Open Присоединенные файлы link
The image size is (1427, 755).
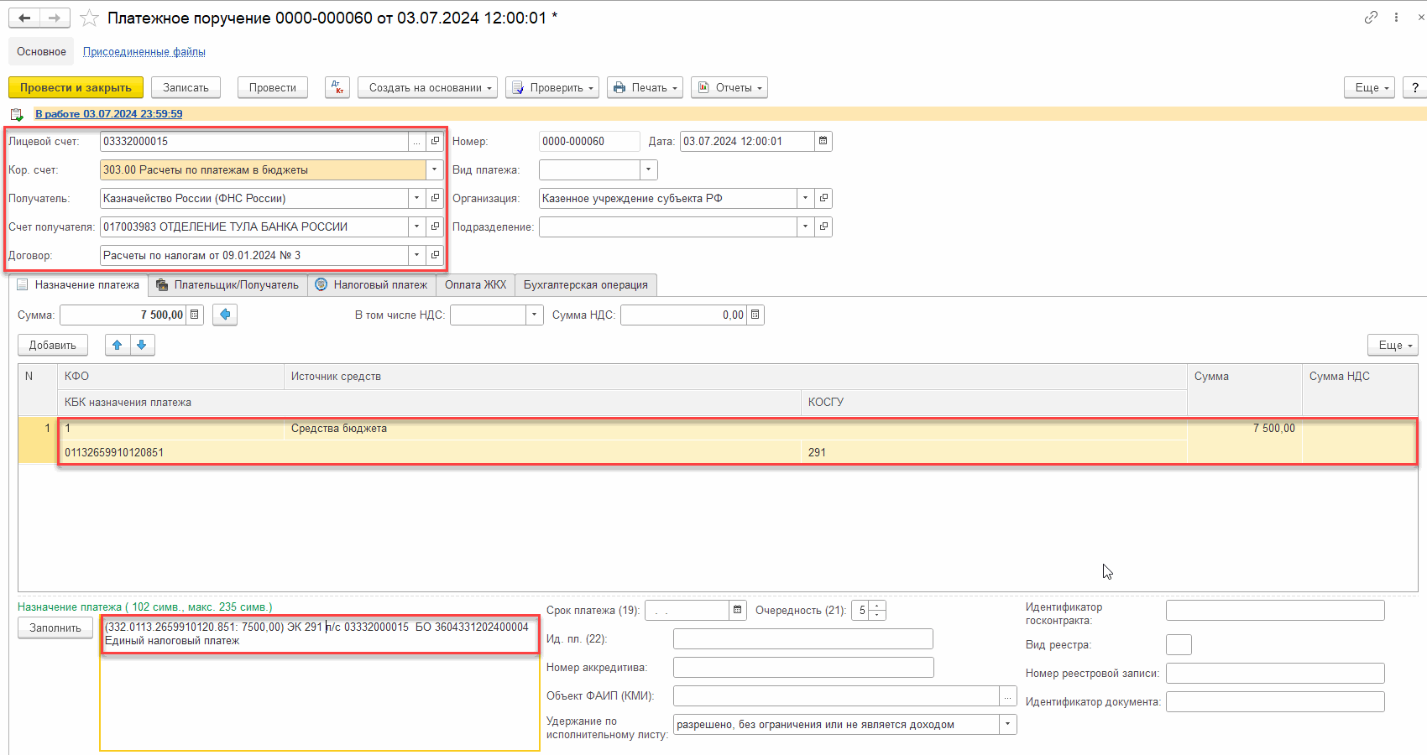pyautogui.click(x=144, y=52)
